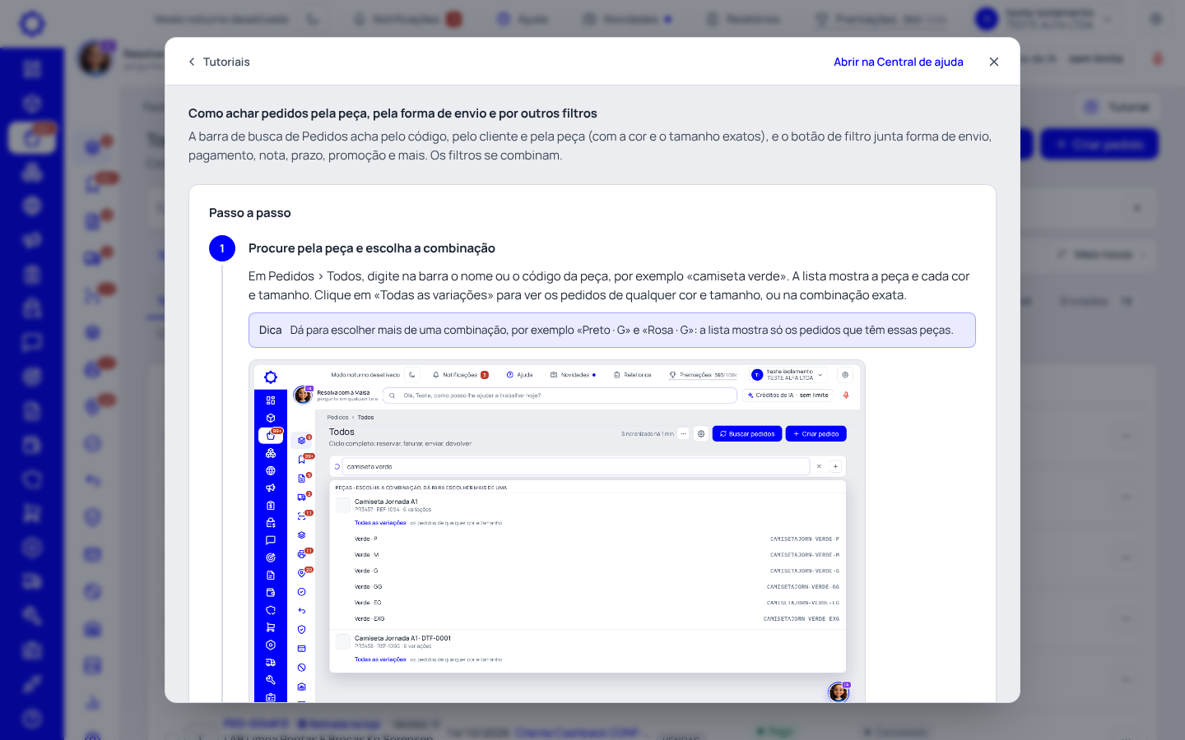This screenshot has width=1185, height=740.
Task: Click the settings gear icon at top right
Action: click(1156, 18)
